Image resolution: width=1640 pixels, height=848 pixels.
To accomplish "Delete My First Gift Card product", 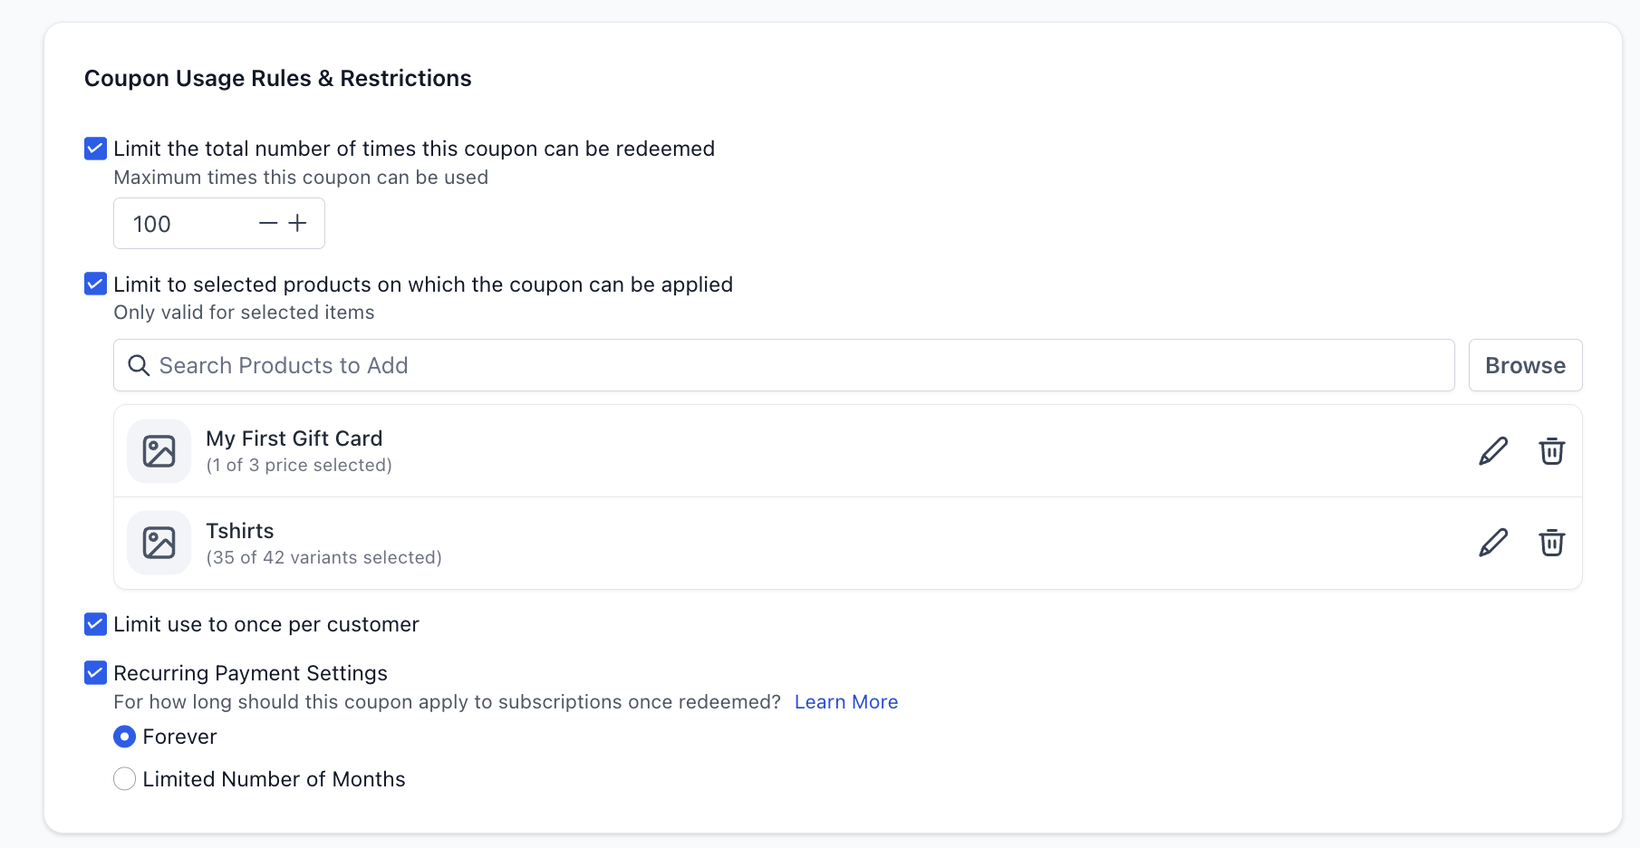I will coord(1551,451).
